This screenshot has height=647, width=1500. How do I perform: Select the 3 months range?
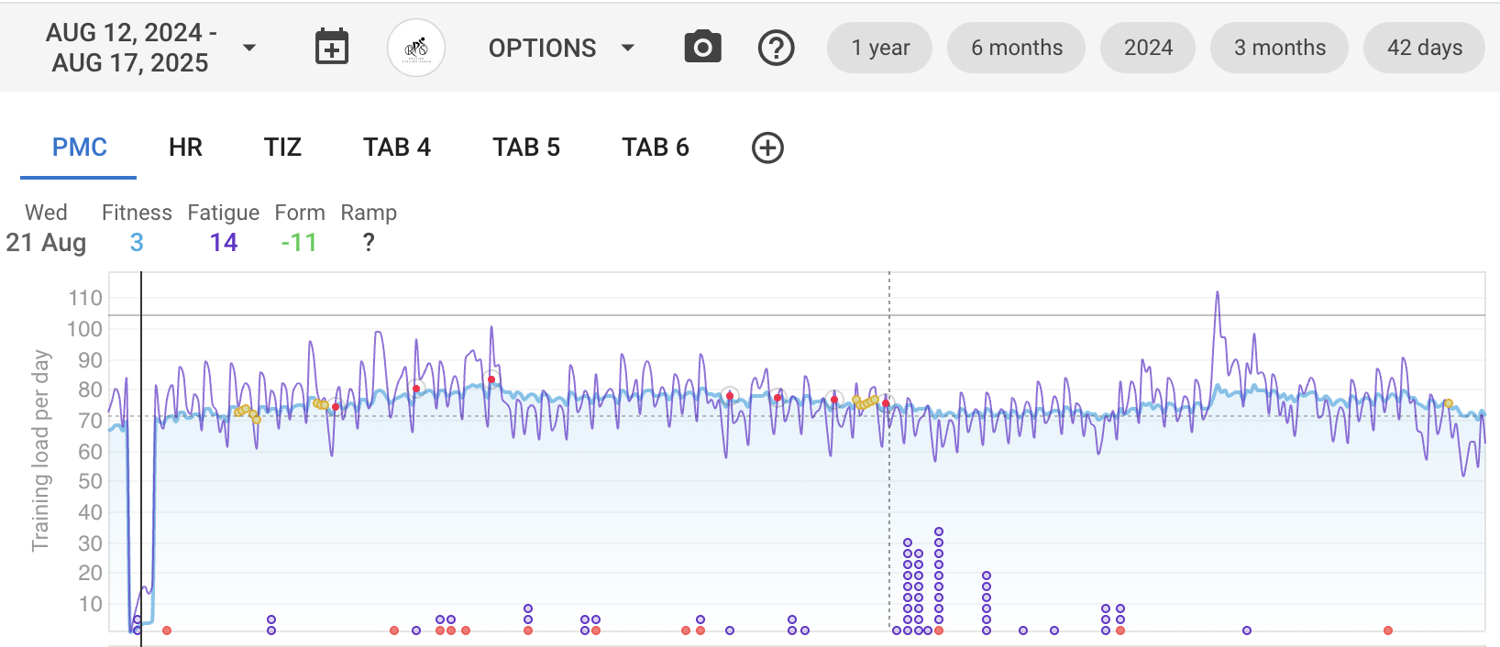click(x=1279, y=48)
